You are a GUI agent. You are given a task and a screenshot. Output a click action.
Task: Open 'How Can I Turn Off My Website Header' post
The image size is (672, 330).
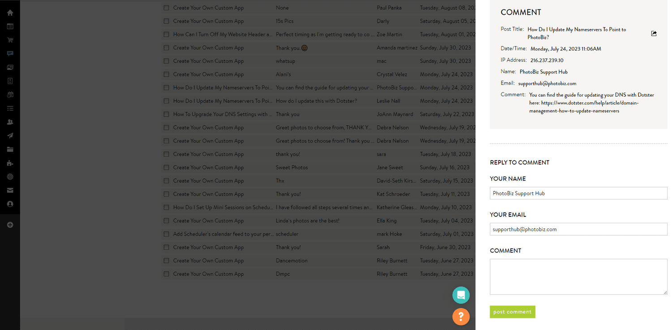pyautogui.click(x=223, y=34)
